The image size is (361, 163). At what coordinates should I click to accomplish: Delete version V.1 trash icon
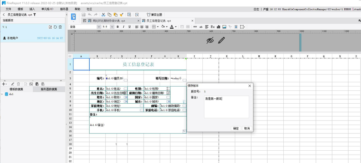pyautogui.click(x=60, y=27)
